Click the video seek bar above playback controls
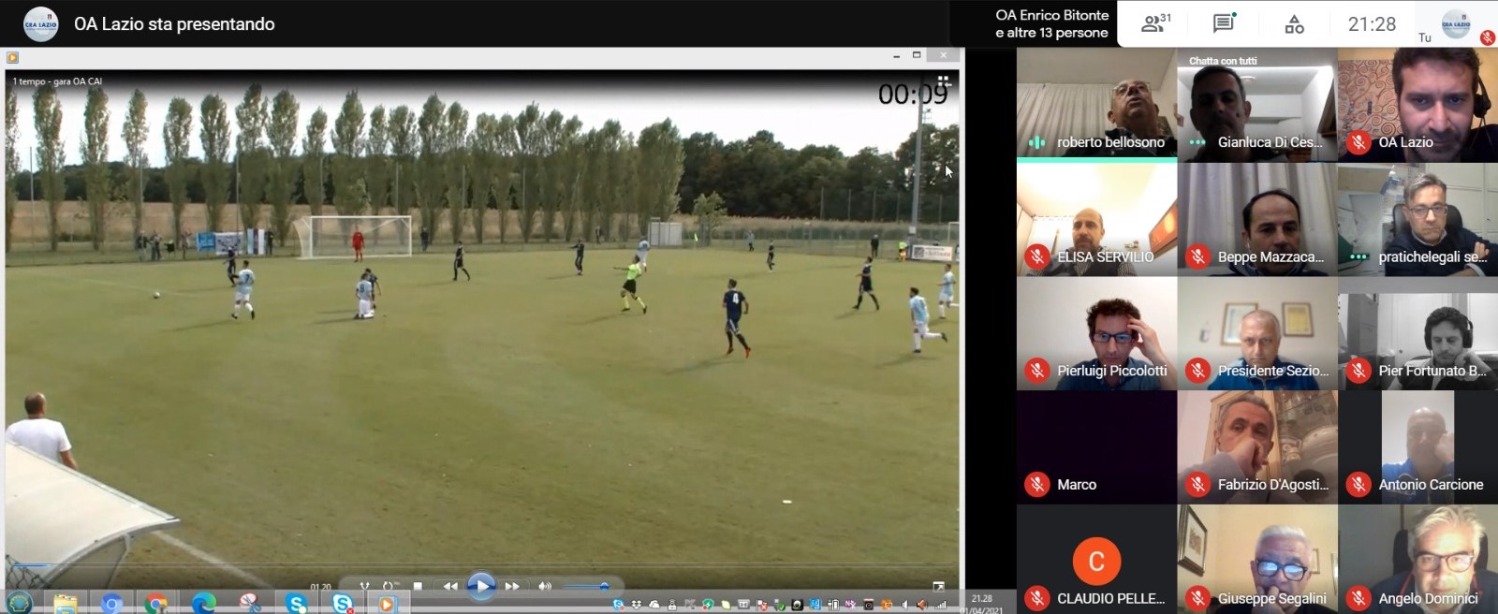1498x614 pixels. point(481,565)
